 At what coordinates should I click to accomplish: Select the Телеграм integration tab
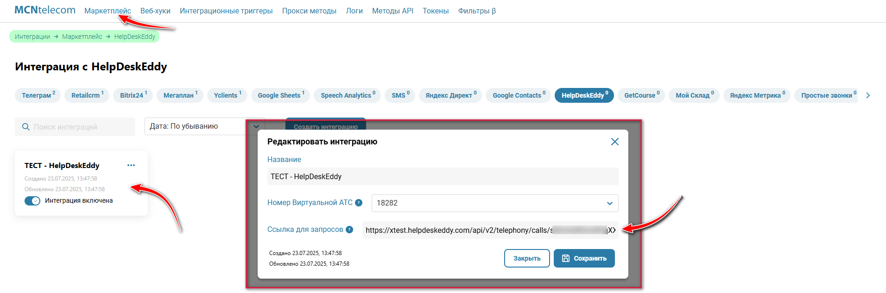coord(38,95)
